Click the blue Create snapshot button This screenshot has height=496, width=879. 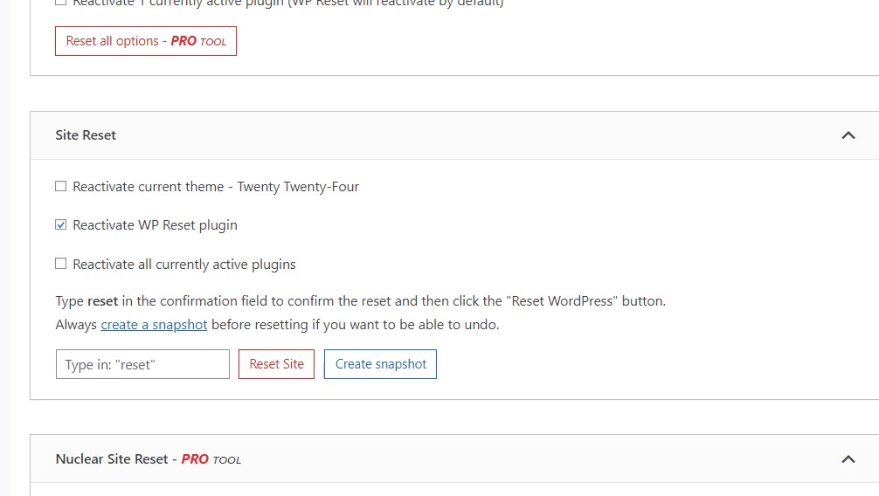click(x=380, y=364)
